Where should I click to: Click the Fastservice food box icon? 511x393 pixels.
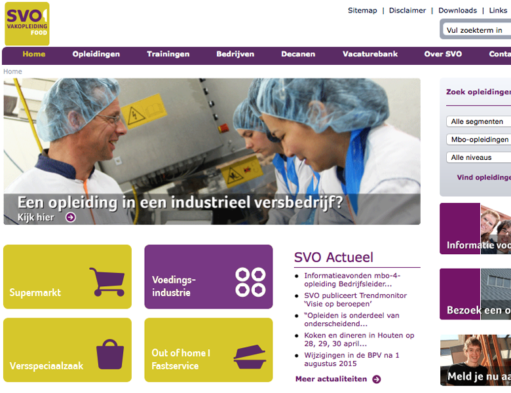(x=250, y=357)
